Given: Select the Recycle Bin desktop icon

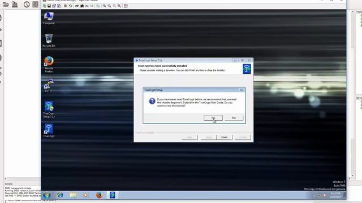Looking at the screenshot, I should click(49, 40).
